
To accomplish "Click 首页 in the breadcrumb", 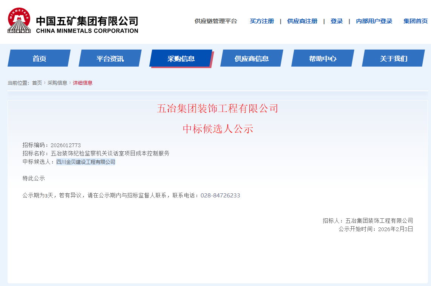I will point(37,83).
